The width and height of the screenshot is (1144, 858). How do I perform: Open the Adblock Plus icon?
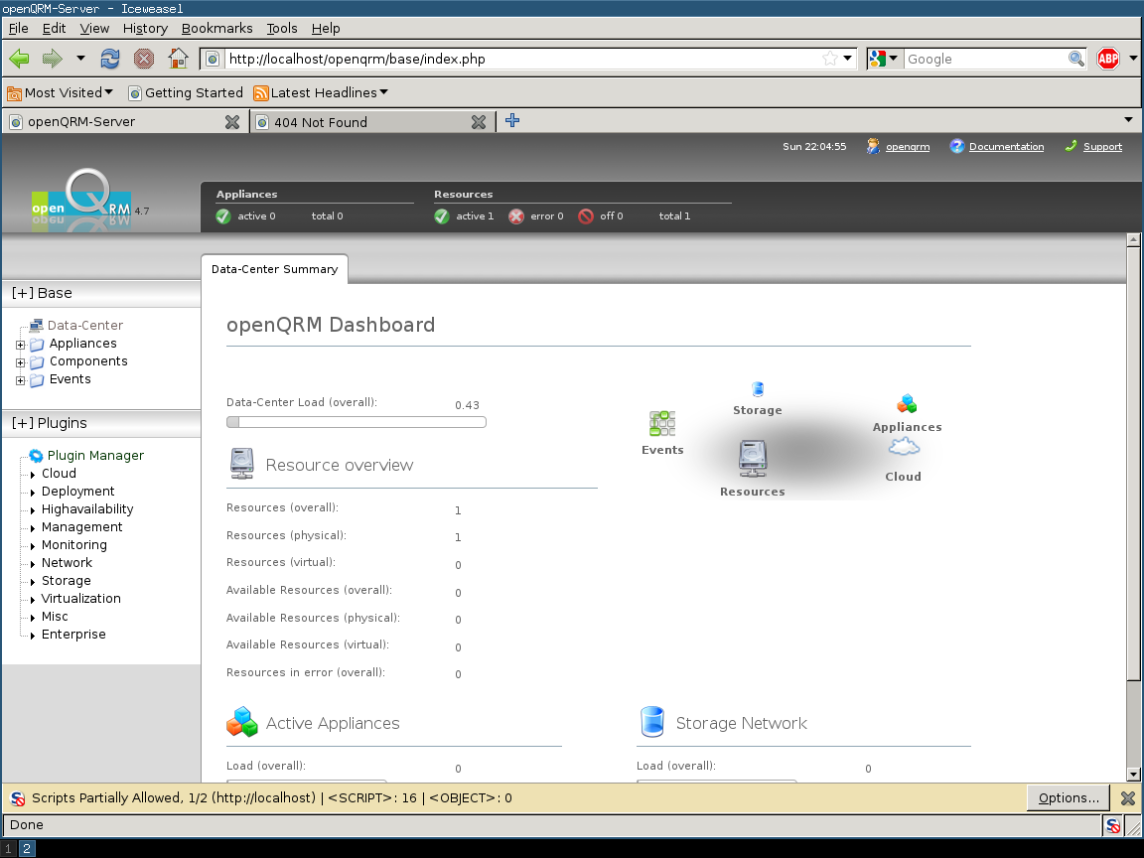tap(1108, 59)
